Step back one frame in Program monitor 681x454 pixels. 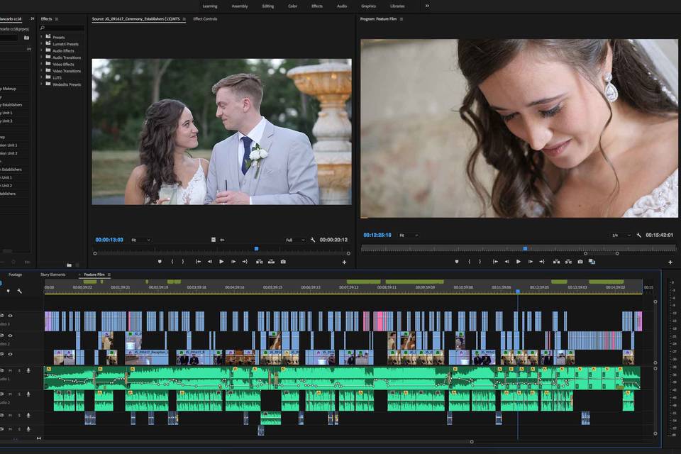tap(506, 262)
